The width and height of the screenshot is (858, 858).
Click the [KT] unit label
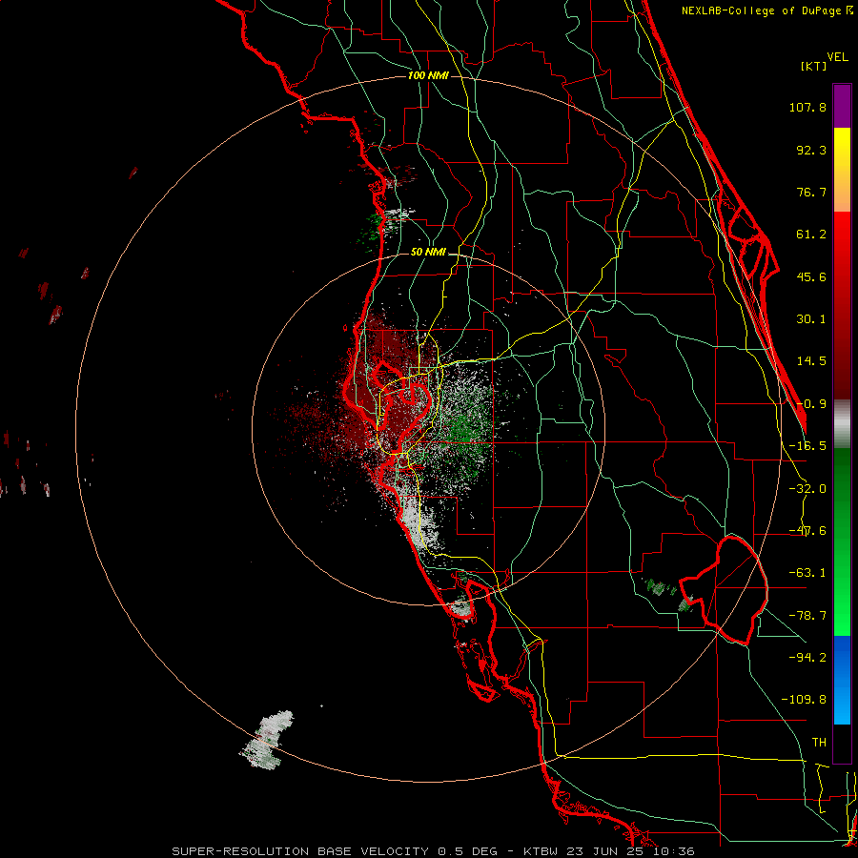(814, 66)
